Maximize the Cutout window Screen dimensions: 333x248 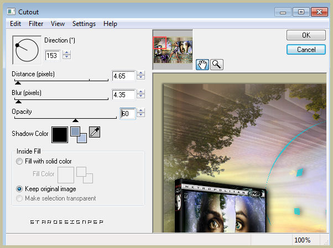(301, 12)
